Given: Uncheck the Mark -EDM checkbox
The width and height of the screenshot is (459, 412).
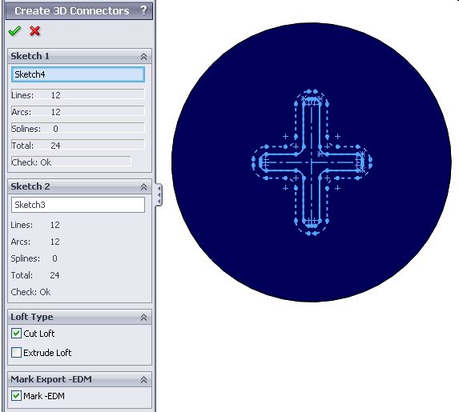Looking at the screenshot, I should click(16, 396).
